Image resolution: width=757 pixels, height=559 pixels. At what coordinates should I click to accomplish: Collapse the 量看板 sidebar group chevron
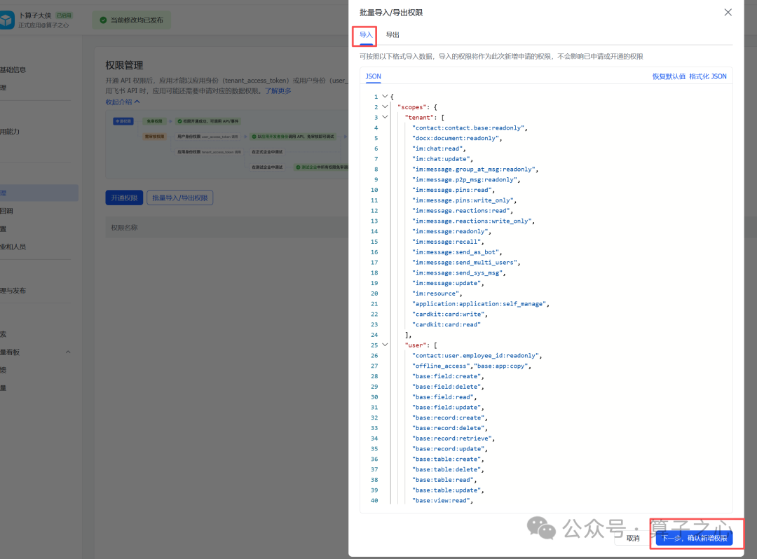coord(68,352)
